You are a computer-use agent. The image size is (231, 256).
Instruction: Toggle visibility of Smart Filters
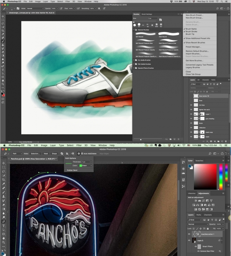(196, 246)
